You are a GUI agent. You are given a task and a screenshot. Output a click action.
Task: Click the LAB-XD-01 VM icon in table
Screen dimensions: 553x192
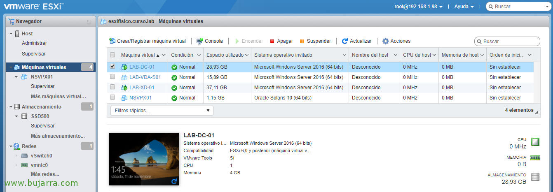point(124,88)
